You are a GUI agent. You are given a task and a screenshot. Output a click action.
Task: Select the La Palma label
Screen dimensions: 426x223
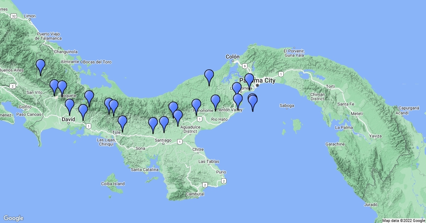[x=344, y=127]
